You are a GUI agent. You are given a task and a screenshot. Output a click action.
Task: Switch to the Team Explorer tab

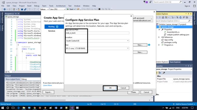tap(175, 62)
